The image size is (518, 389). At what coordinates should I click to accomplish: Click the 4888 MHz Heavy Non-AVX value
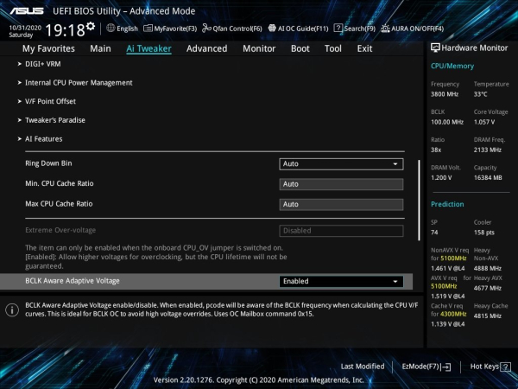tap(487, 268)
